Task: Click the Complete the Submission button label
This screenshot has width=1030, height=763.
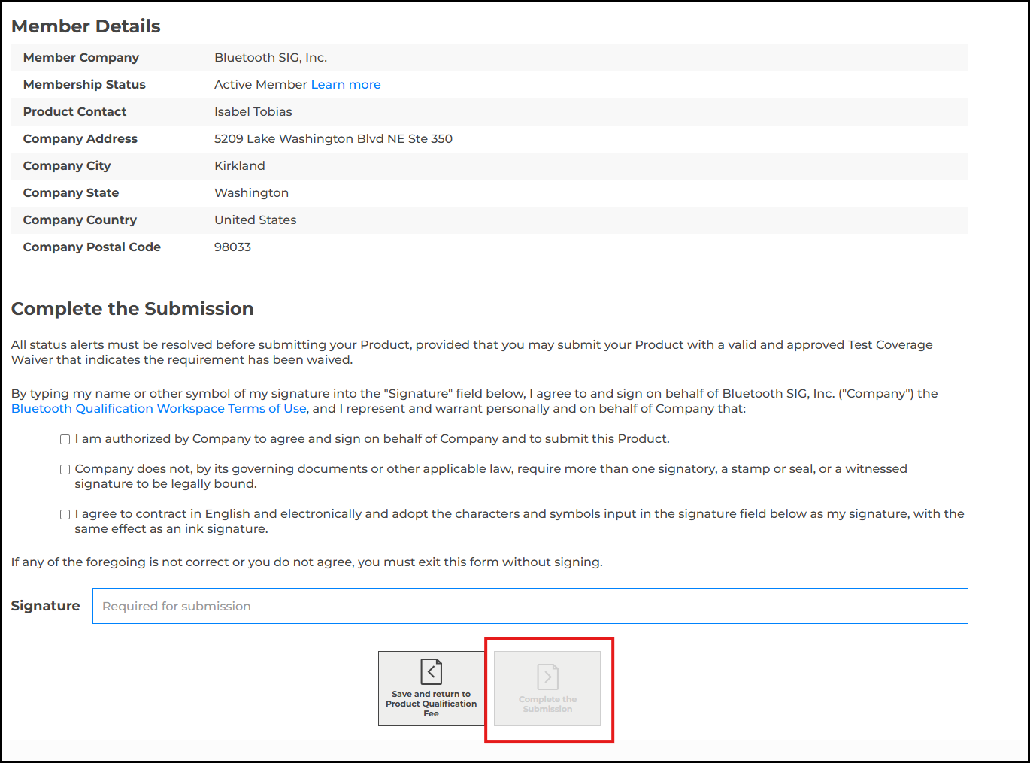Action: 548,704
